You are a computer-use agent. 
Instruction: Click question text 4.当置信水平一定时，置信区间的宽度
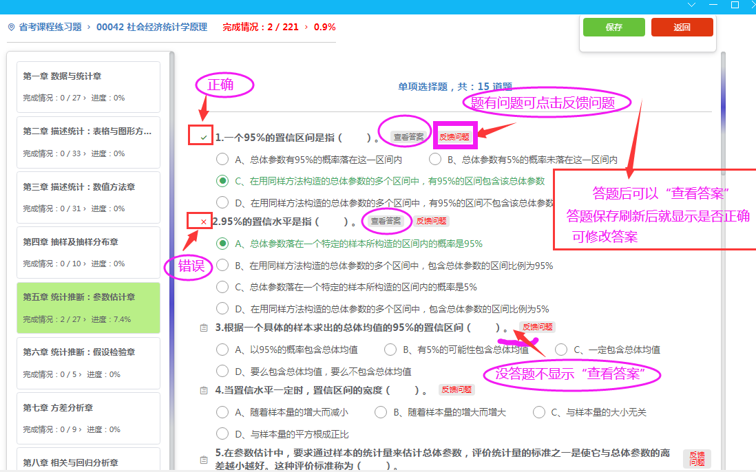click(x=321, y=391)
